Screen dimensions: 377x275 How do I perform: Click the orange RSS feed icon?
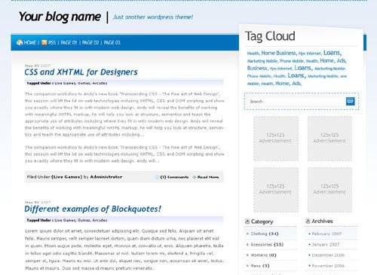point(44,42)
